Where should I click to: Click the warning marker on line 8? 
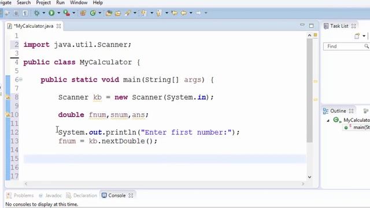[8, 97]
